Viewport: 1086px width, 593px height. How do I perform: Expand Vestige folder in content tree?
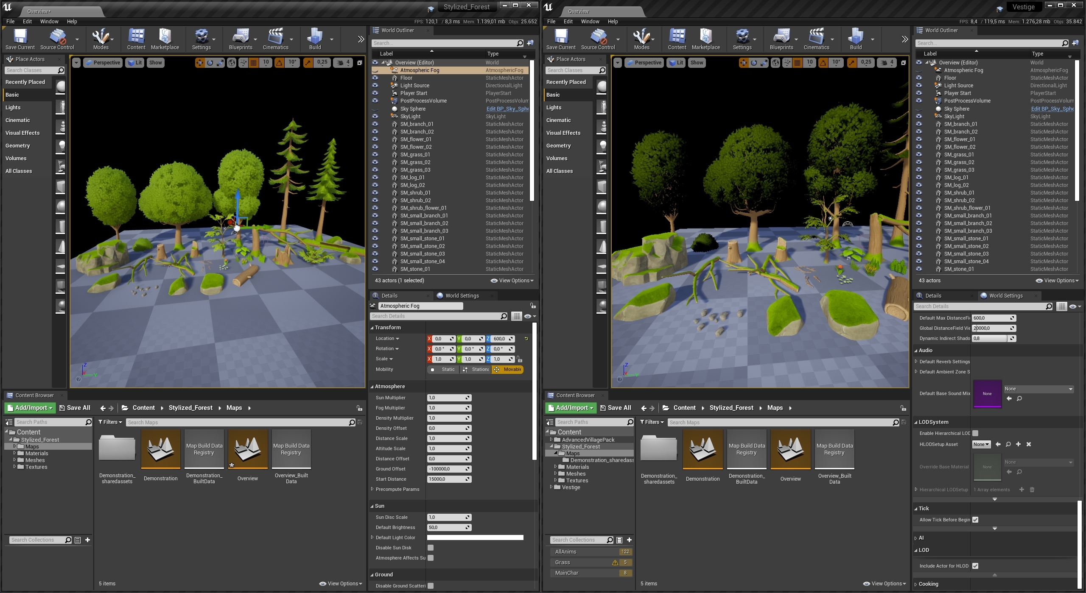pyautogui.click(x=551, y=487)
